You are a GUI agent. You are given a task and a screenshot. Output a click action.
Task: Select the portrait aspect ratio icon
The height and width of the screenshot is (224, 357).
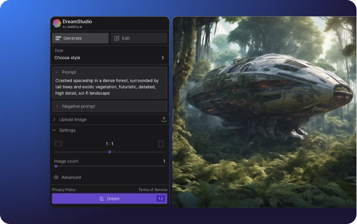161,144
